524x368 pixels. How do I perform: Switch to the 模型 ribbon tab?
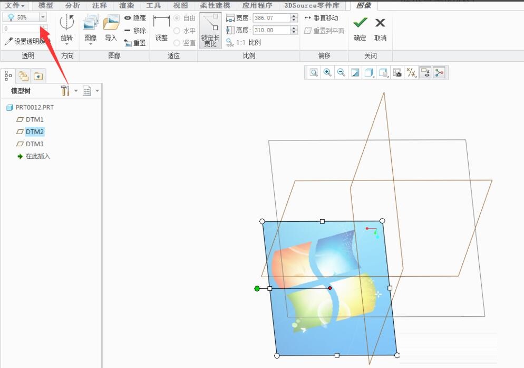point(46,5)
